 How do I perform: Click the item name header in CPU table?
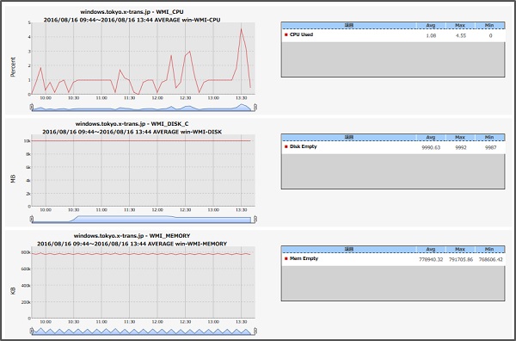point(349,25)
